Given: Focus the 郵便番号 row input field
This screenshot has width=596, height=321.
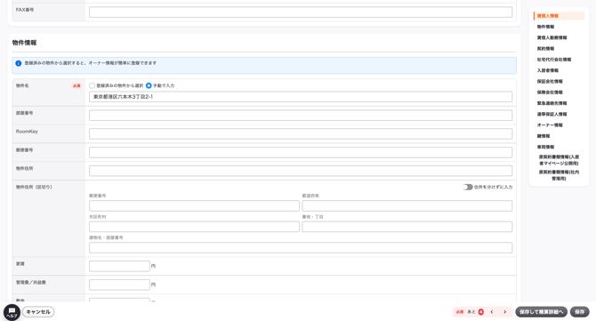Looking at the screenshot, I should point(301,152).
